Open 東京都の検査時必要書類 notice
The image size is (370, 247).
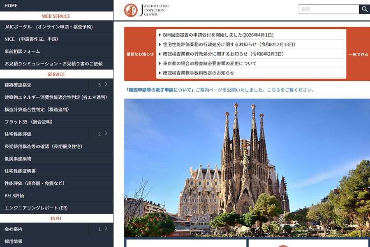(x=209, y=63)
